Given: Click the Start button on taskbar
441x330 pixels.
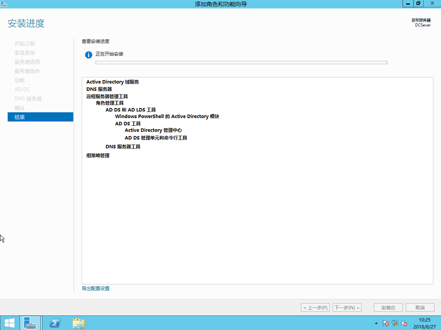Looking at the screenshot, I should 10,323.
